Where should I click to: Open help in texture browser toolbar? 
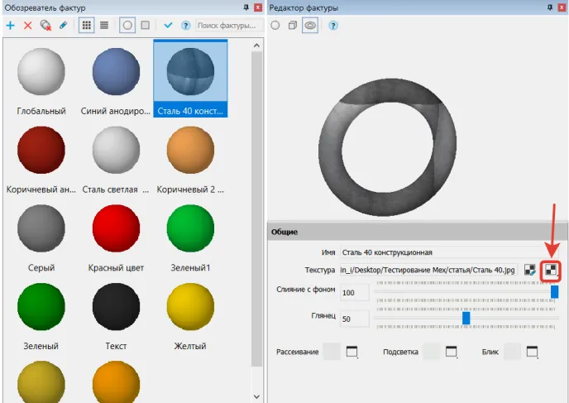[185, 26]
